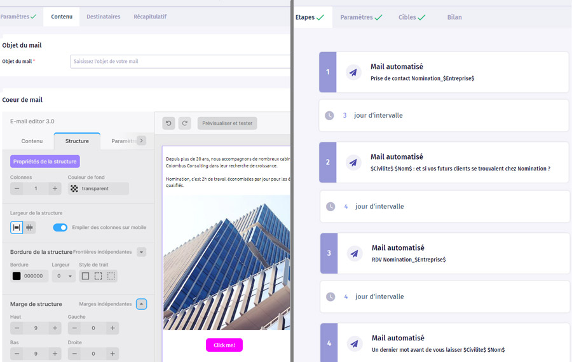
Task: Open the black border color swatch
Action: 17,276
